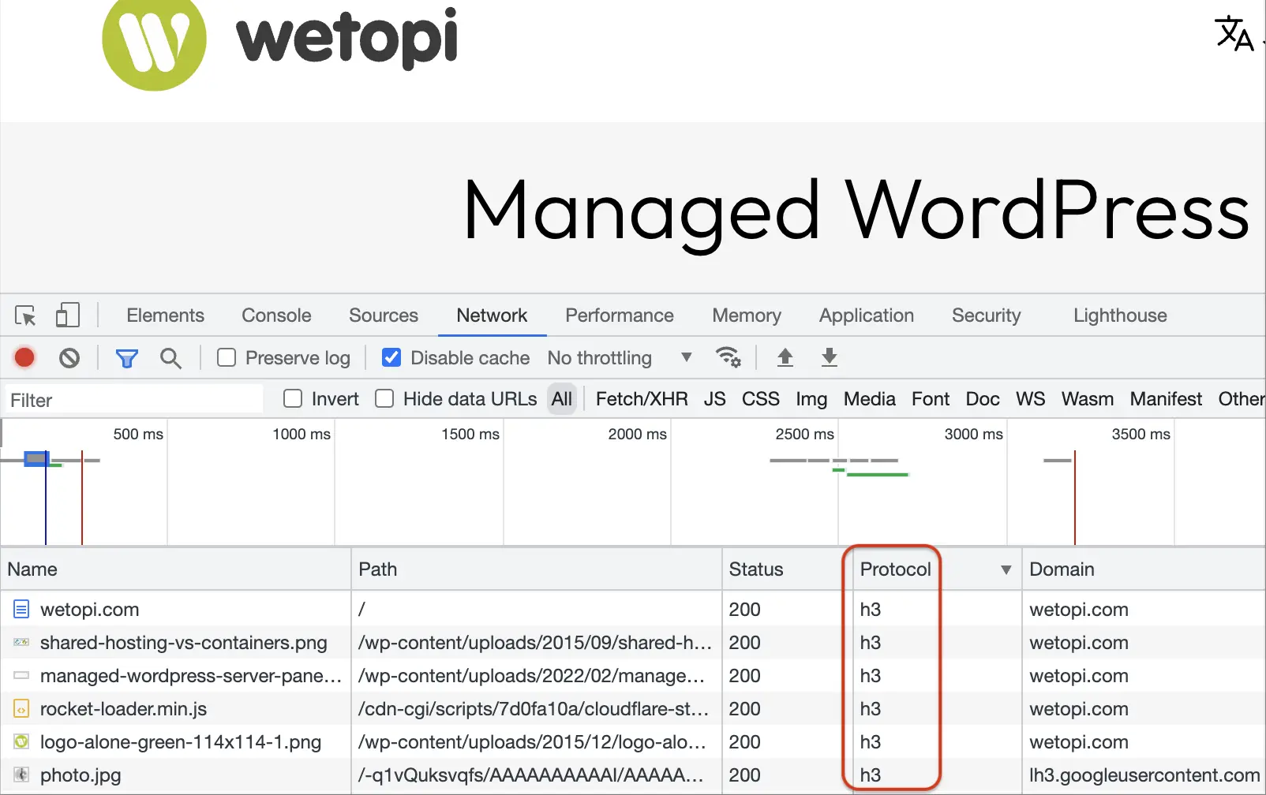1266x795 pixels.
Task: Select the All request type filter
Action: coord(562,399)
